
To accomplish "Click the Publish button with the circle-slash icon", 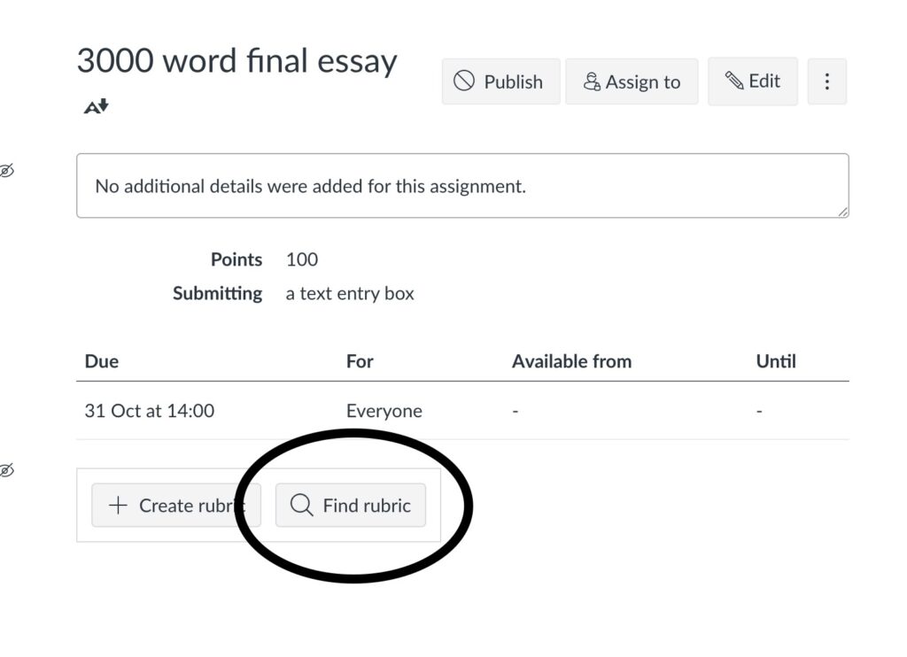I will [500, 81].
